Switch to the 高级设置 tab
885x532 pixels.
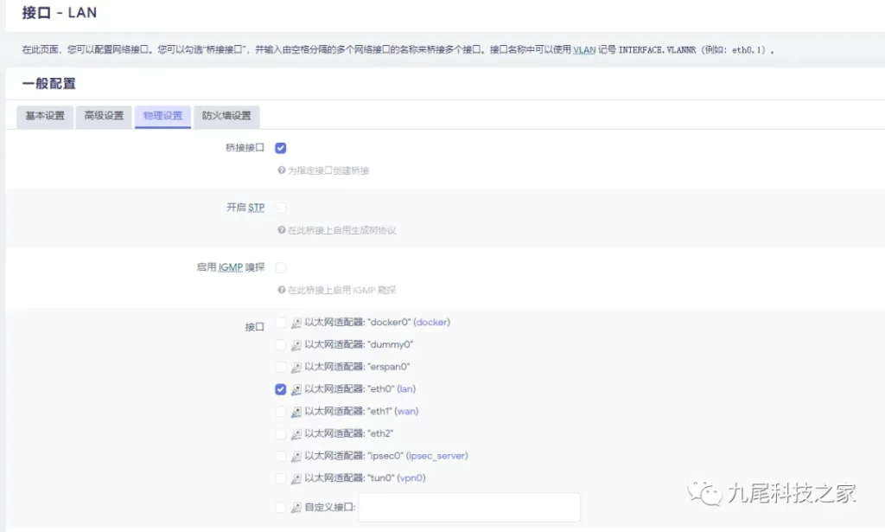pos(104,116)
